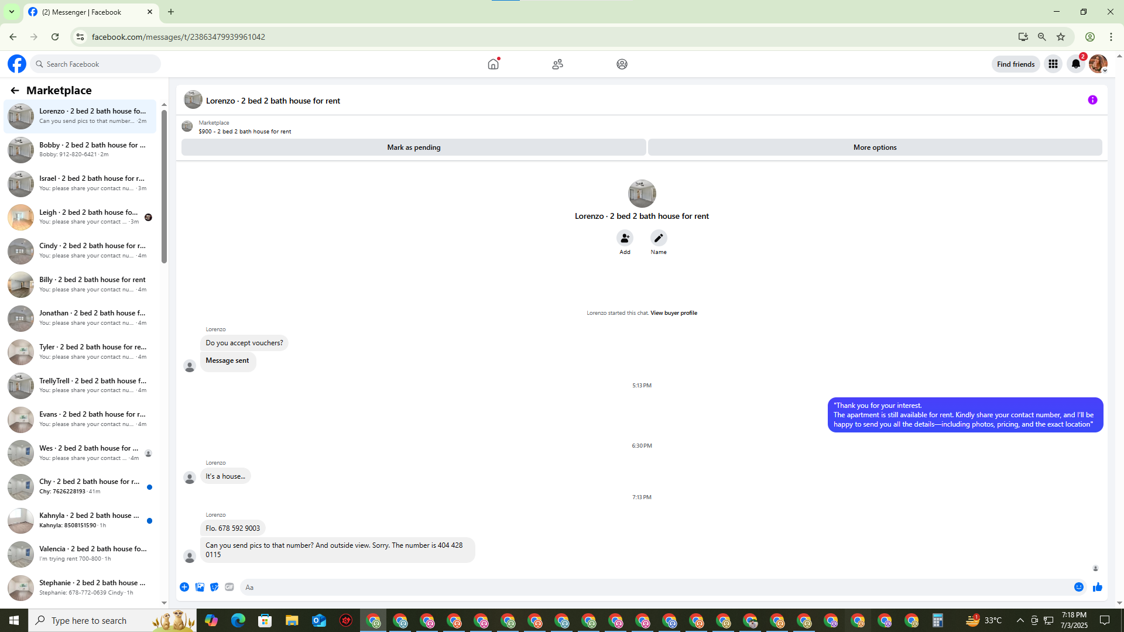Click the pencil Name edit icon
This screenshot has width=1124, height=632.
pos(659,238)
